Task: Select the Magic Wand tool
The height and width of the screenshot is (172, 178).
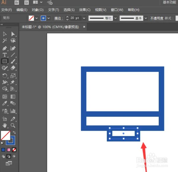Action: pos(5,40)
